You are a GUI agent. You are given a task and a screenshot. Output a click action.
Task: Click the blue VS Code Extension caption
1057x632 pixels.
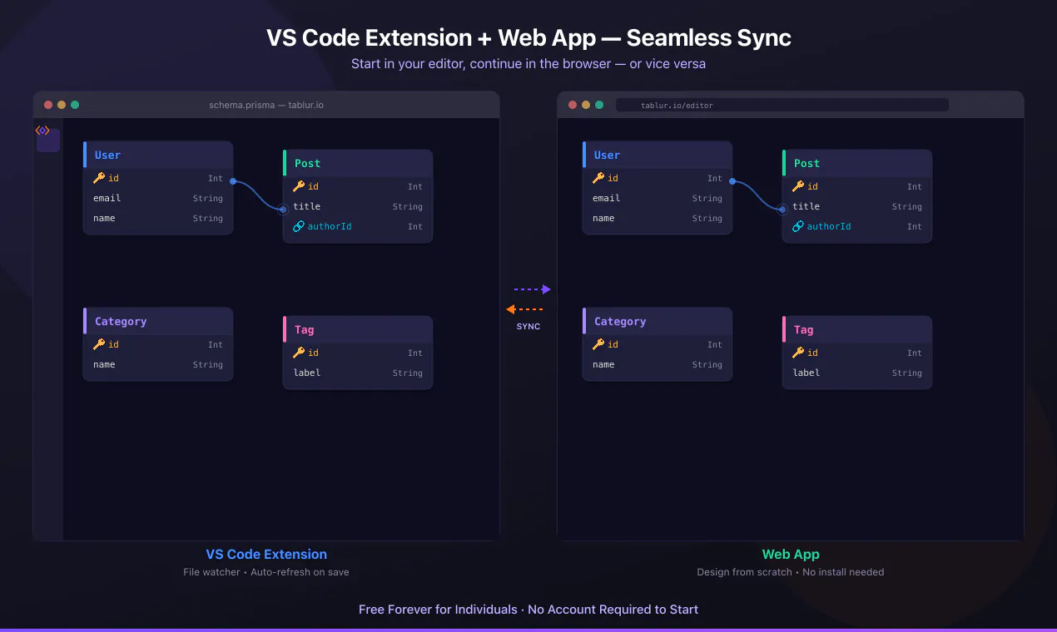(266, 554)
